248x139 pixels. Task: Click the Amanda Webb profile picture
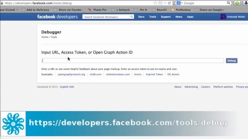(x=223, y=17)
